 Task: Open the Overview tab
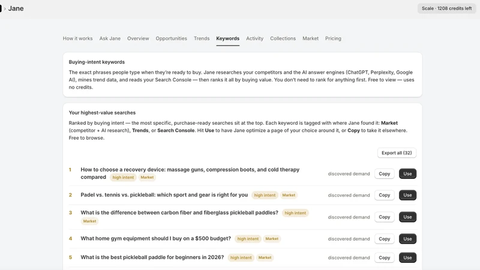[138, 38]
